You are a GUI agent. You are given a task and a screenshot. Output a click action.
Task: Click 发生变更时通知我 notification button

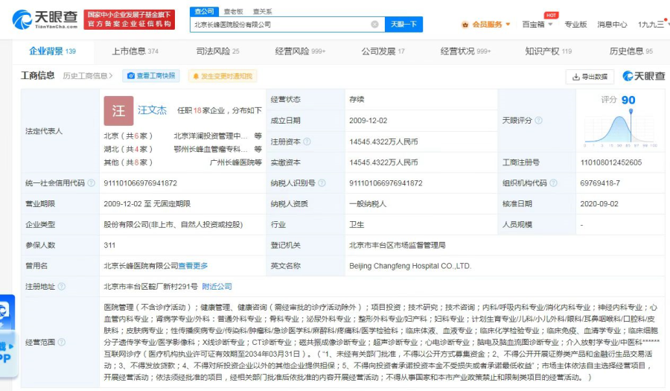(222, 76)
